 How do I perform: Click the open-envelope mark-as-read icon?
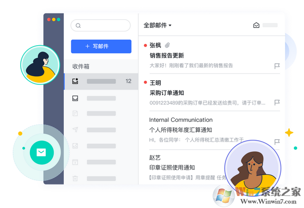(x=256, y=25)
